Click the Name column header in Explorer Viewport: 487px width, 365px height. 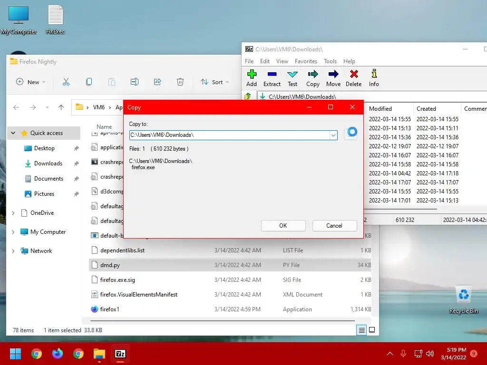[x=104, y=126]
